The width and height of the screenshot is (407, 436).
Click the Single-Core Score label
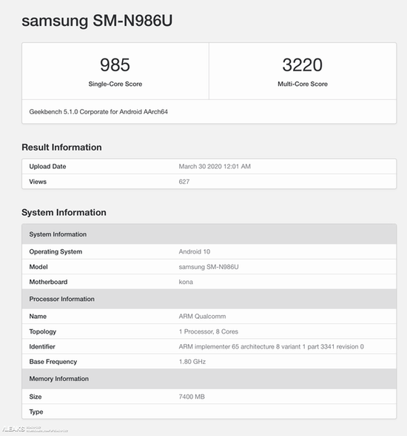coord(115,84)
